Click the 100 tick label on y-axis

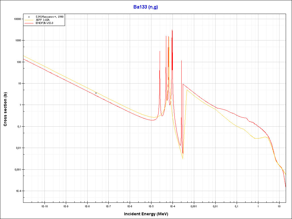(x=19, y=62)
